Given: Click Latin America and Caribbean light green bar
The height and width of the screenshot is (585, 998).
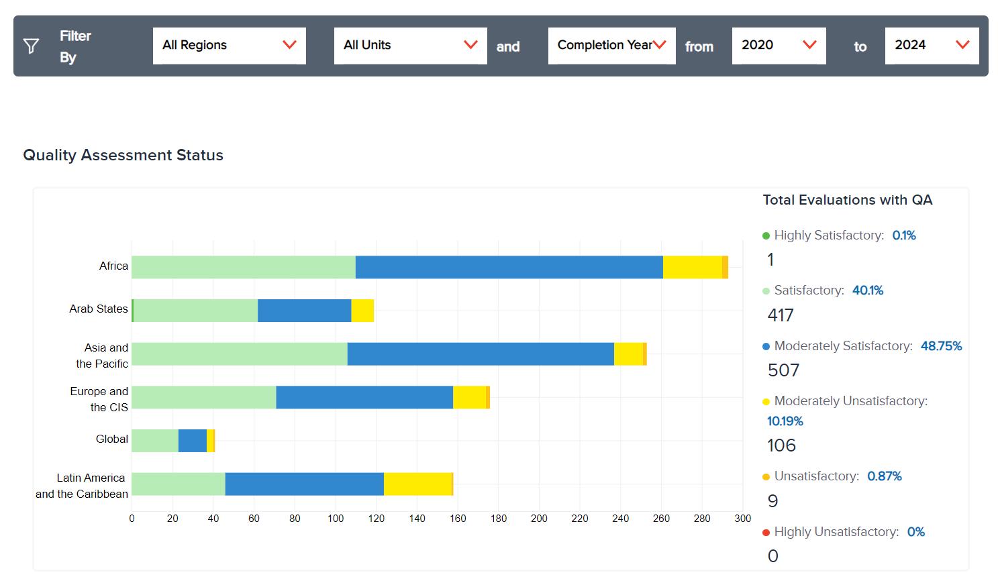Looking at the screenshot, I should 179,484.
